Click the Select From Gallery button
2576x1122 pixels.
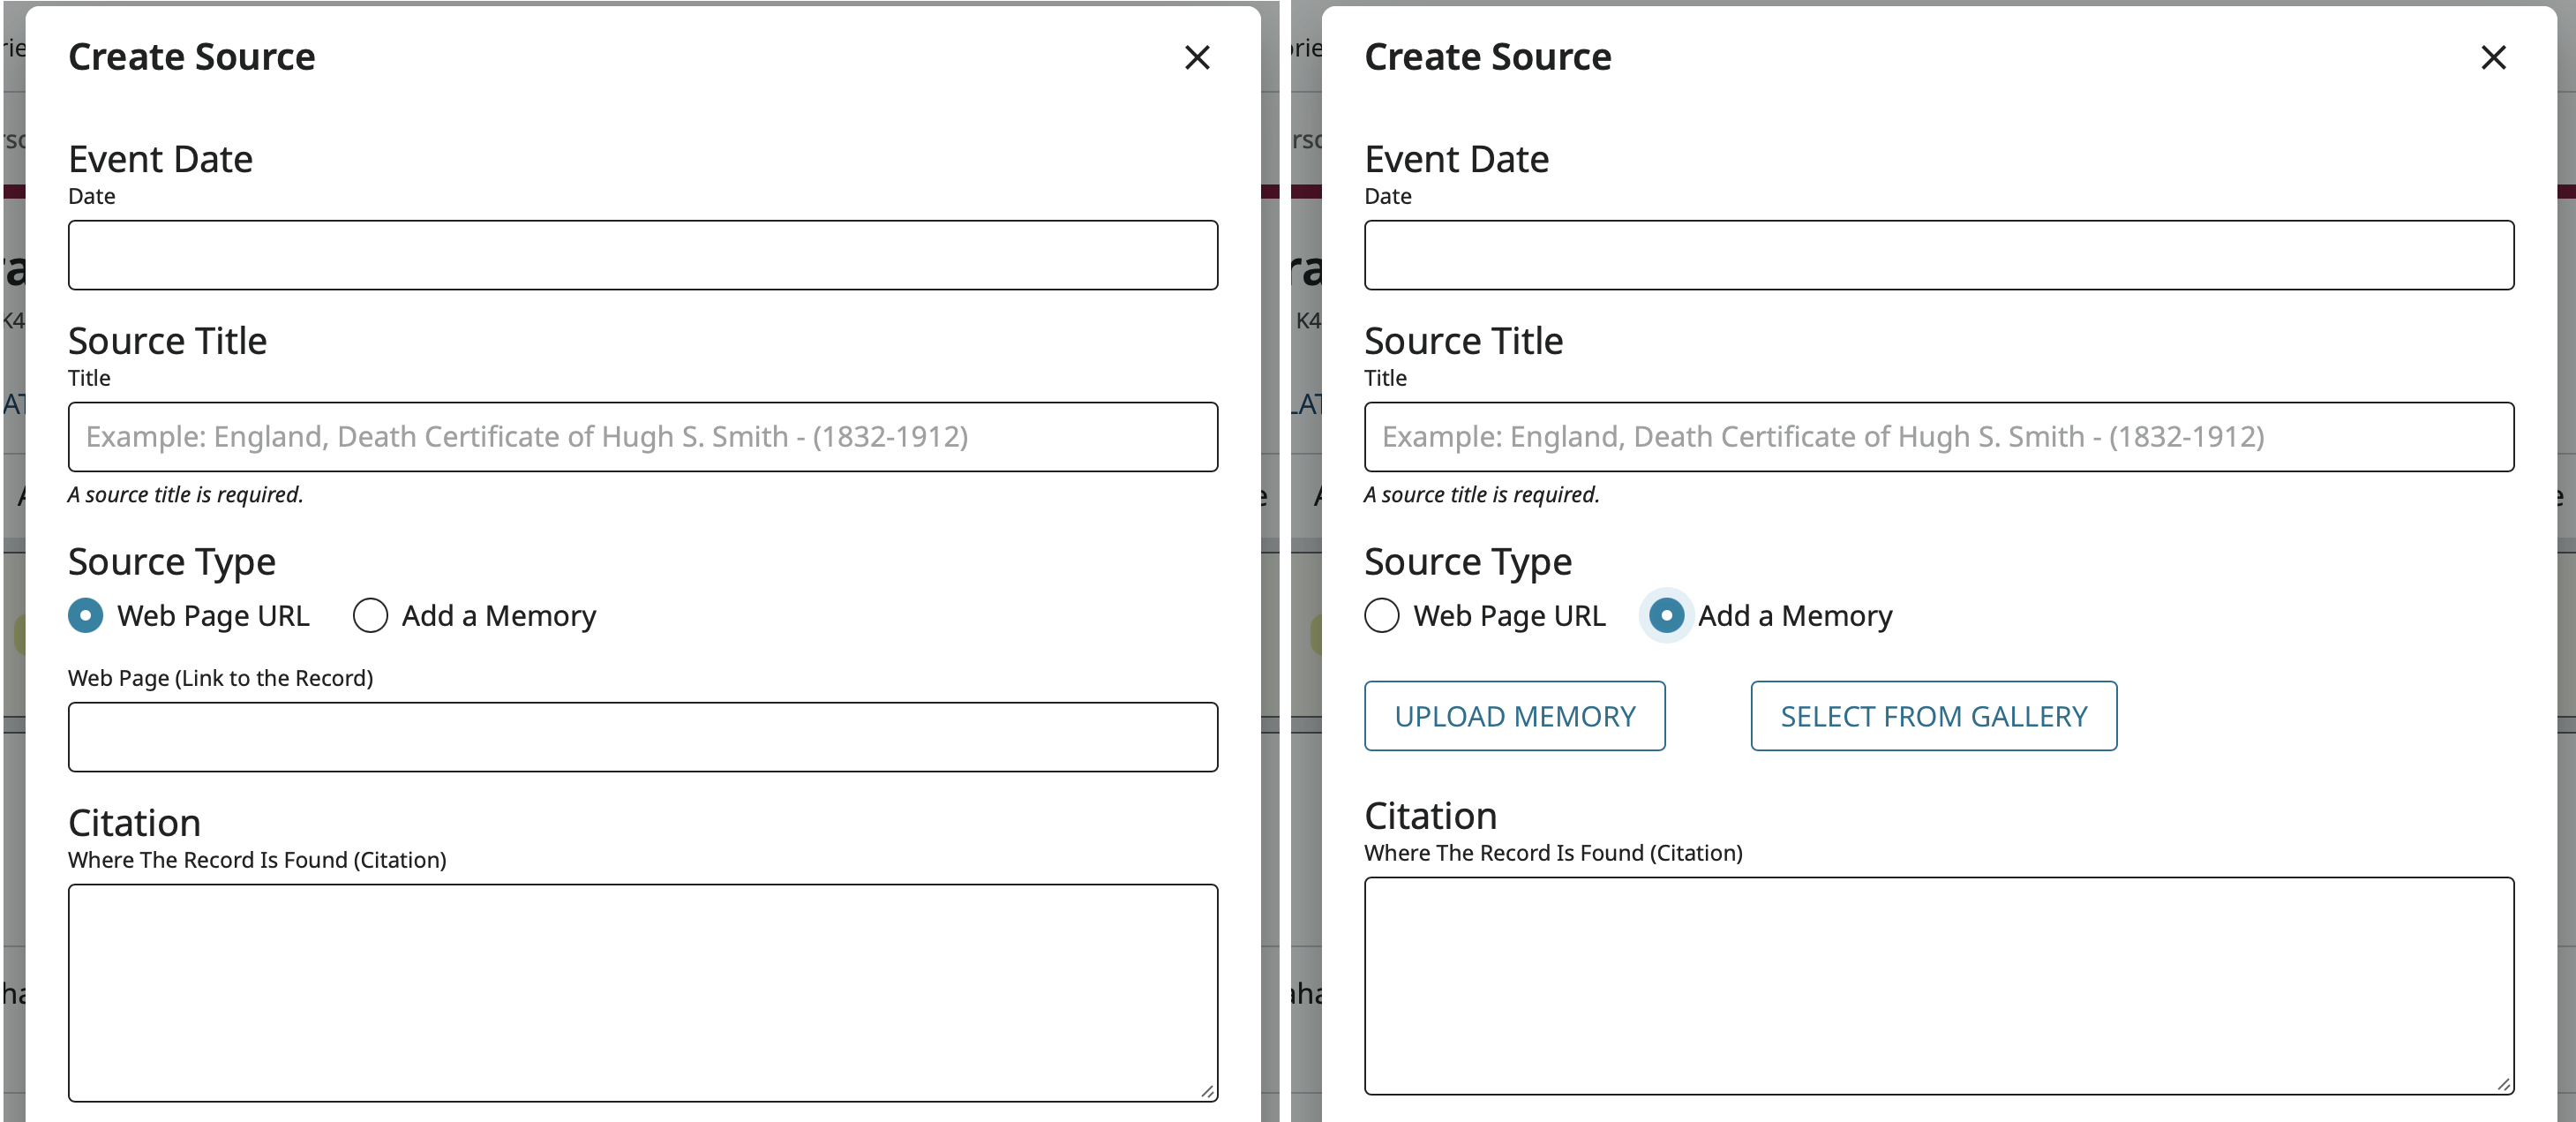1933,716
